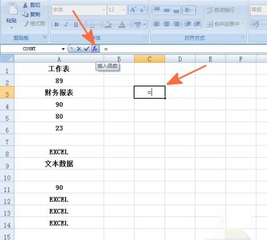
Task: Open the borders button
Action: point(92,25)
